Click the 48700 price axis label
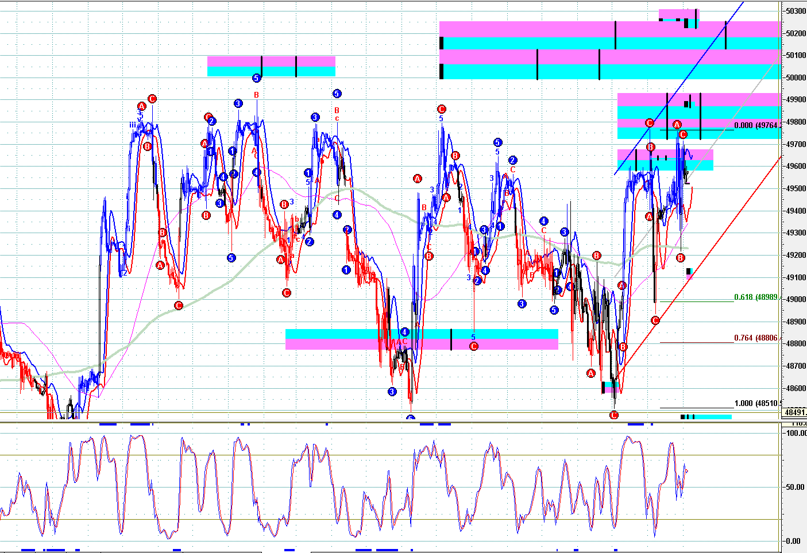Viewport: 807px width, 553px height. (796, 366)
